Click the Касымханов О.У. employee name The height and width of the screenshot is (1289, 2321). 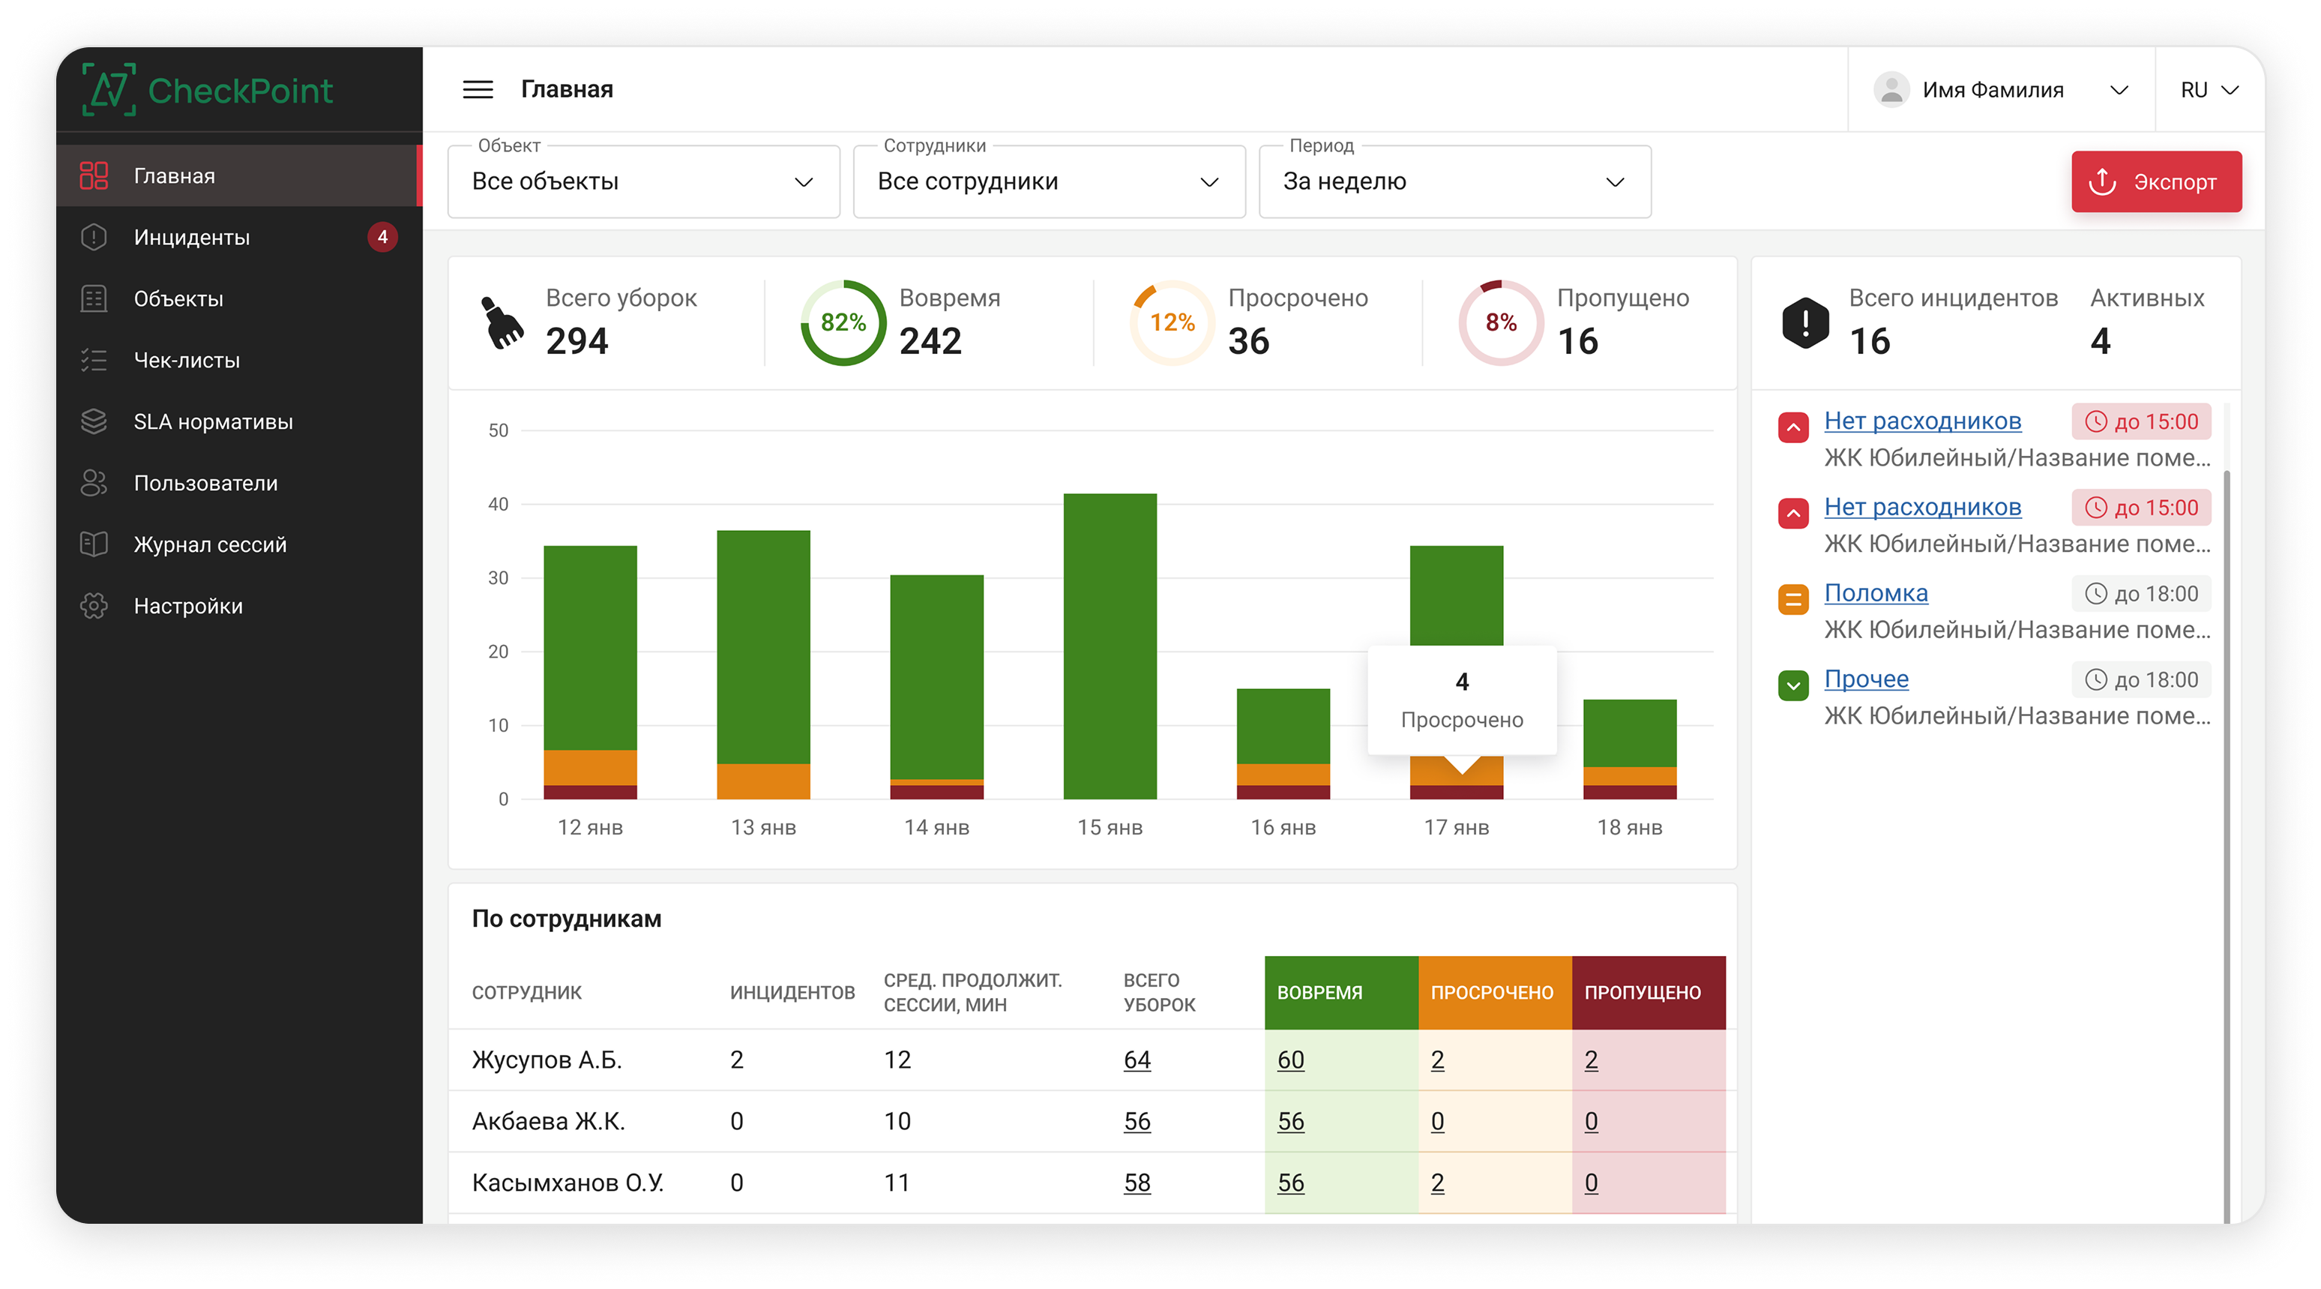pos(568,1182)
